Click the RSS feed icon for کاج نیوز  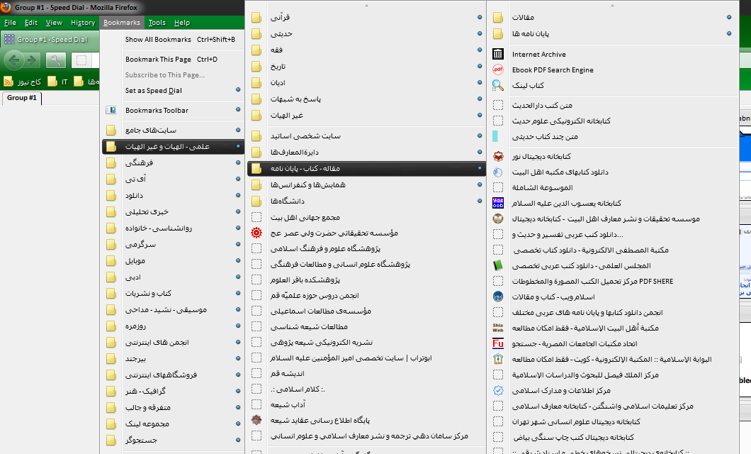click(x=9, y=82)
